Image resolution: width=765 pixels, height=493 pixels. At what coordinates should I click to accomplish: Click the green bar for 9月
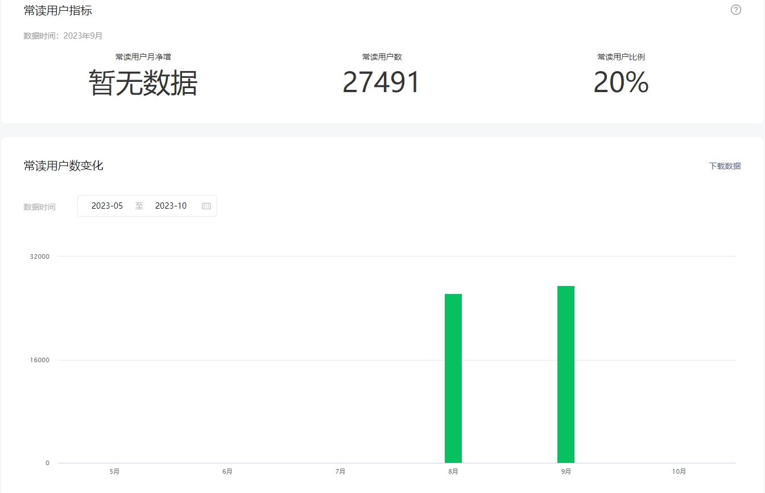(566, 374)
